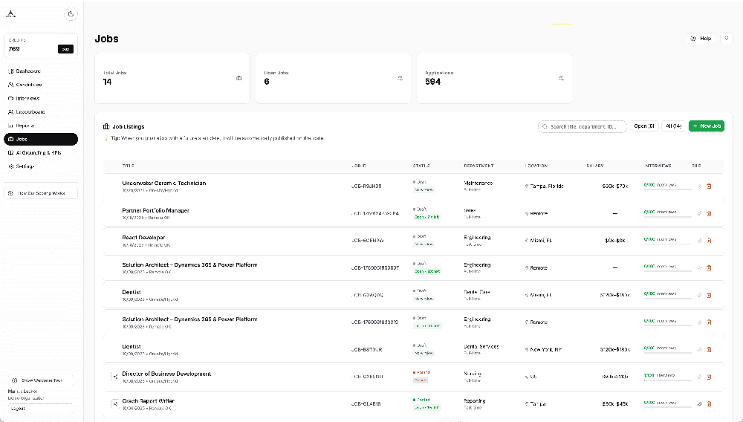Select the Jobs sidebar item
This screenshot has height=422, width=743.
pyautogui.click(x=41, y=139)
